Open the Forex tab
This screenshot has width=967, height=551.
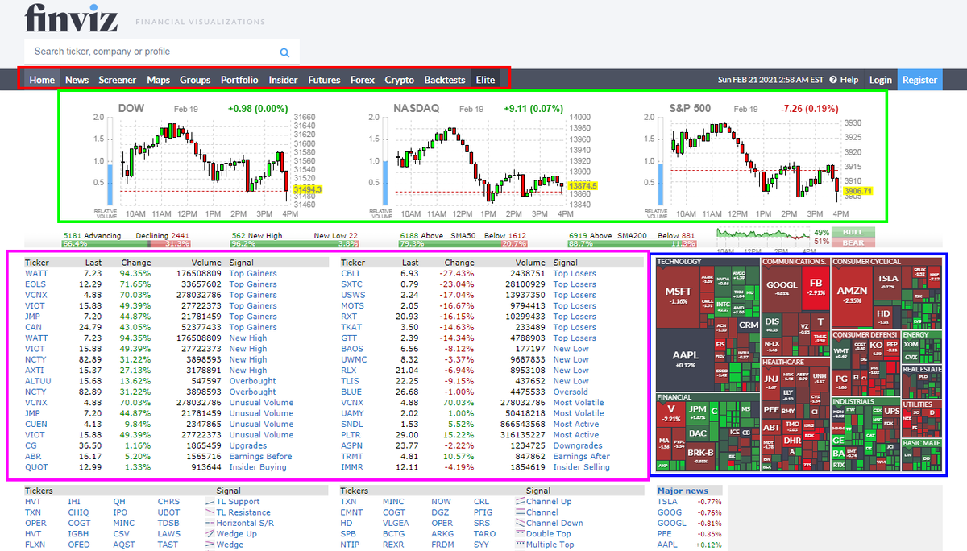[363, 80]
